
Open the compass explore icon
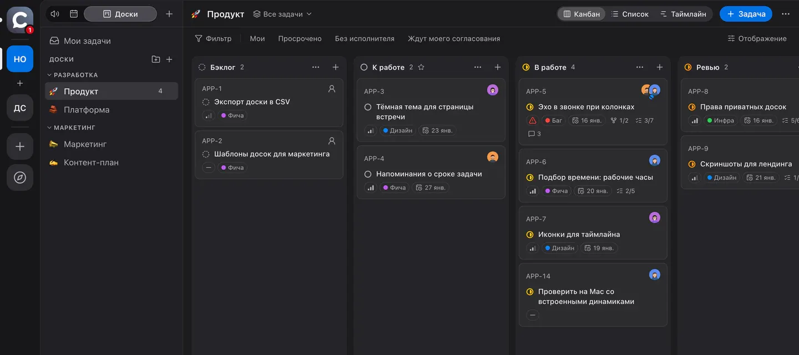pyautogui.click(x=20, y=177)
